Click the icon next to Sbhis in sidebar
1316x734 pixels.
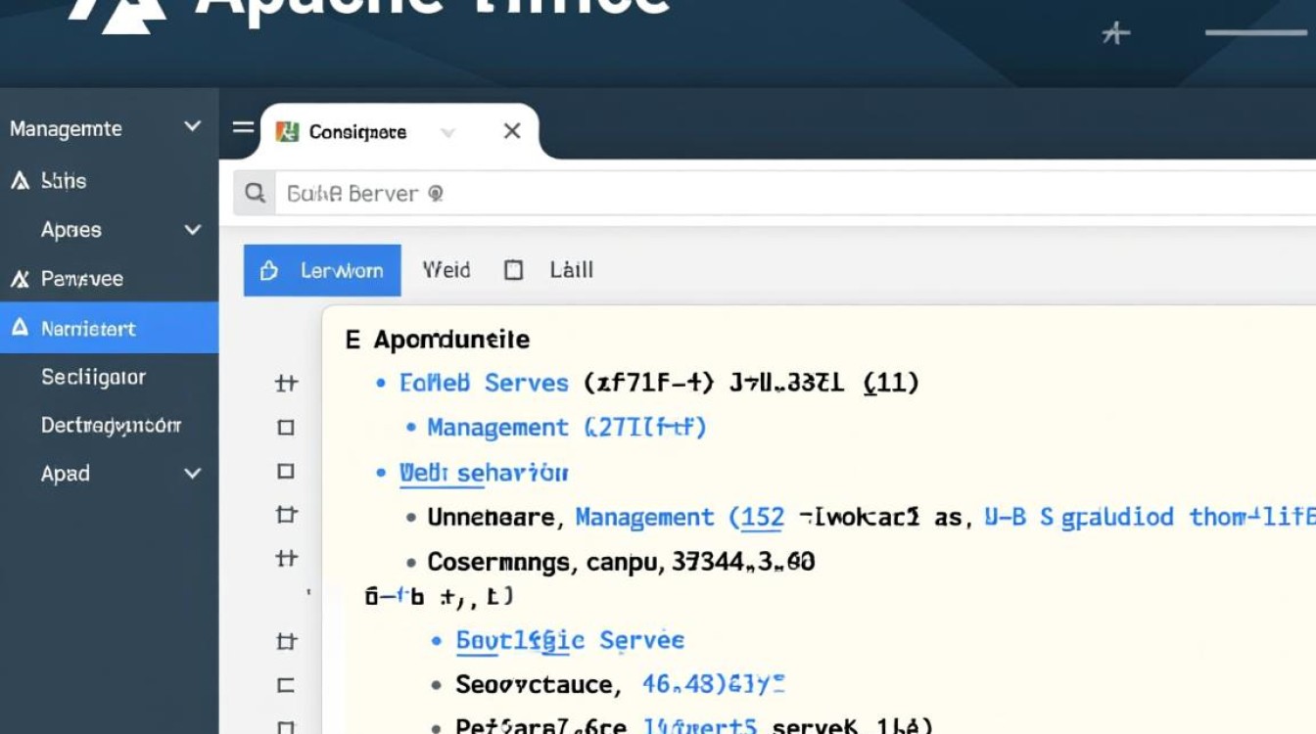point(20,181)
